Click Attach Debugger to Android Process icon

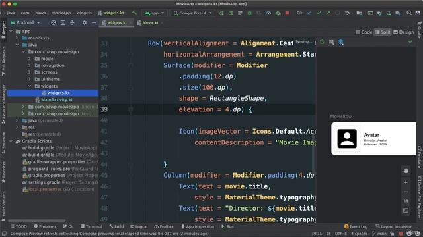click(x=278, y=13)
